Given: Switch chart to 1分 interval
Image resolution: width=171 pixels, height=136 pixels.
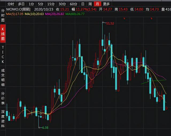Looking at the screenshot, I should pyautogui.click(x=31, y=4).
